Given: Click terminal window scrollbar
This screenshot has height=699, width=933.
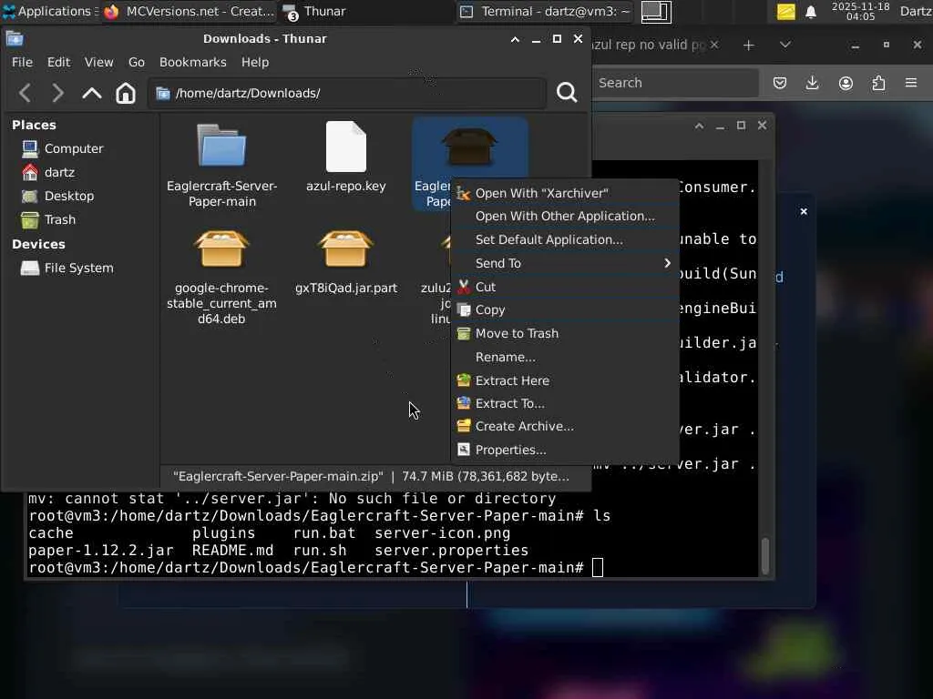Looking at the screenshot, I should (765, 555).
